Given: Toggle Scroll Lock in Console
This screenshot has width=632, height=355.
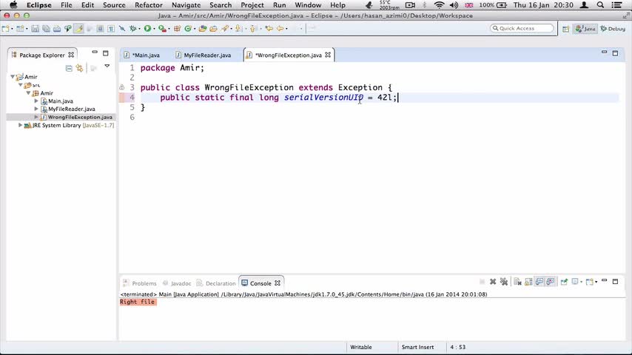Looking at the screenshot, I should [528, 282].
